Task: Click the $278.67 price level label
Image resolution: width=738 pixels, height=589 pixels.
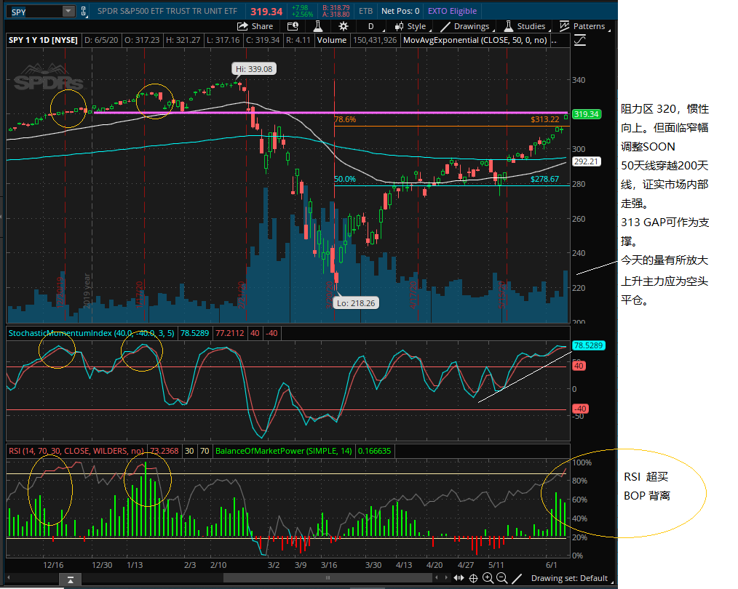Action: (545, 179)
